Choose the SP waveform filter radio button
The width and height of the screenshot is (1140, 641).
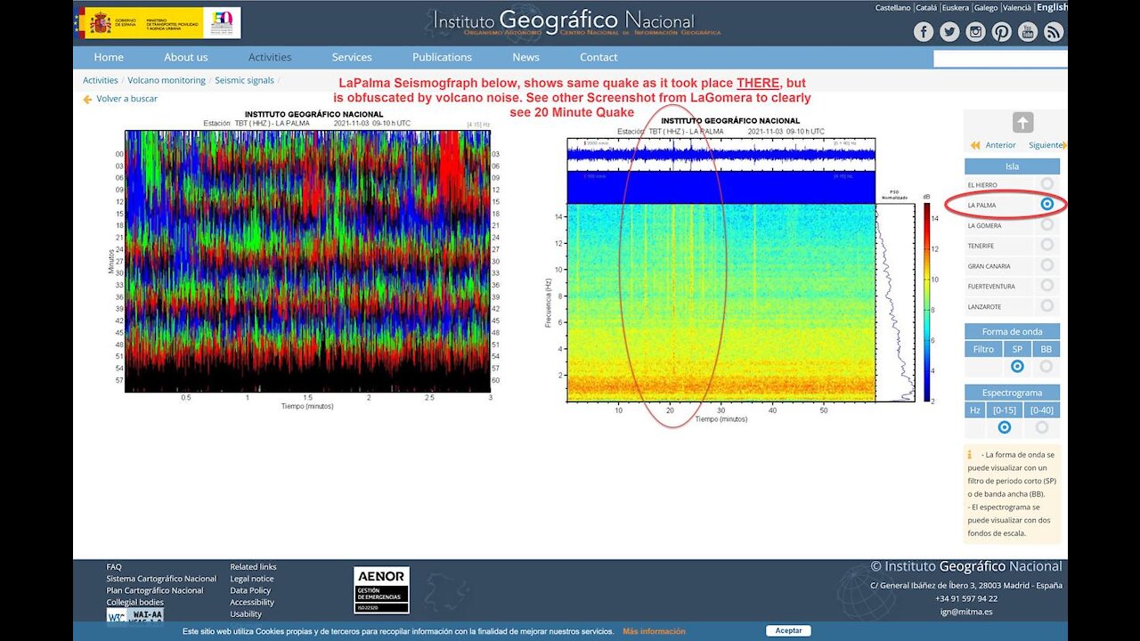(x=1016, y=366)
